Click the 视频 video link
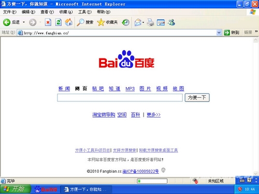 click(162, 88)
